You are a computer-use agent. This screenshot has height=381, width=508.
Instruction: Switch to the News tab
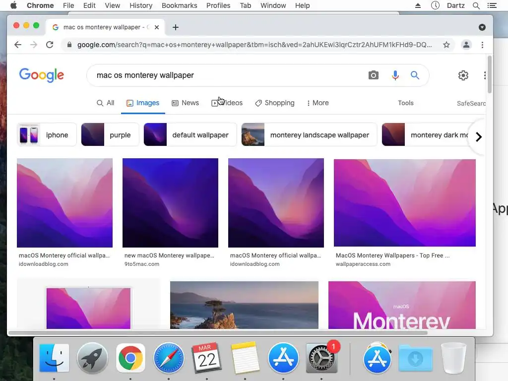186,103
